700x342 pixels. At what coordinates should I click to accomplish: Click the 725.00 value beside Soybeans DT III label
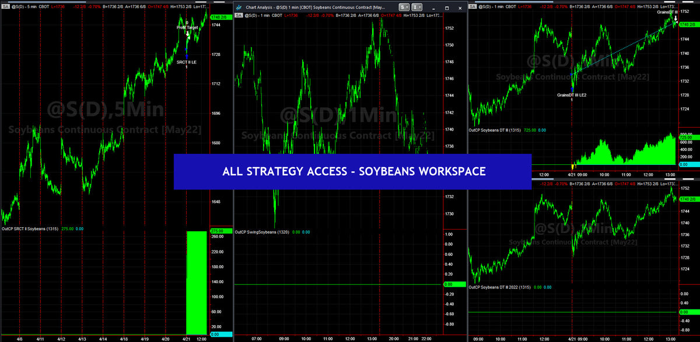pos(530,131)
